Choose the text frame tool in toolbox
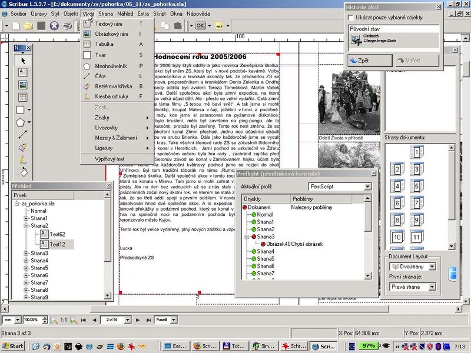Image resolution: width=471 pixels, height=353 pixels. pos(23,72)
